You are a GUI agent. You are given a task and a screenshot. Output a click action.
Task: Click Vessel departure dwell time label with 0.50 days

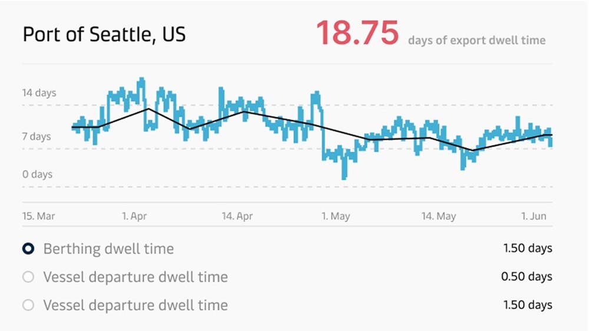[x=135, y=277]
